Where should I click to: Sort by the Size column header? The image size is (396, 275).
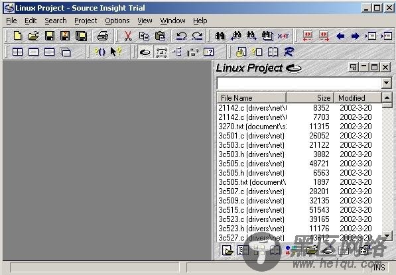click(x=310, y=97)
